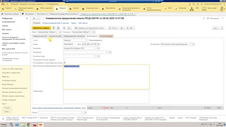Image resolution: width=226 pixels, height=127 pixels.
Task: Open the electronic document exchange link at bottom
Action: (x=59, y=108)
